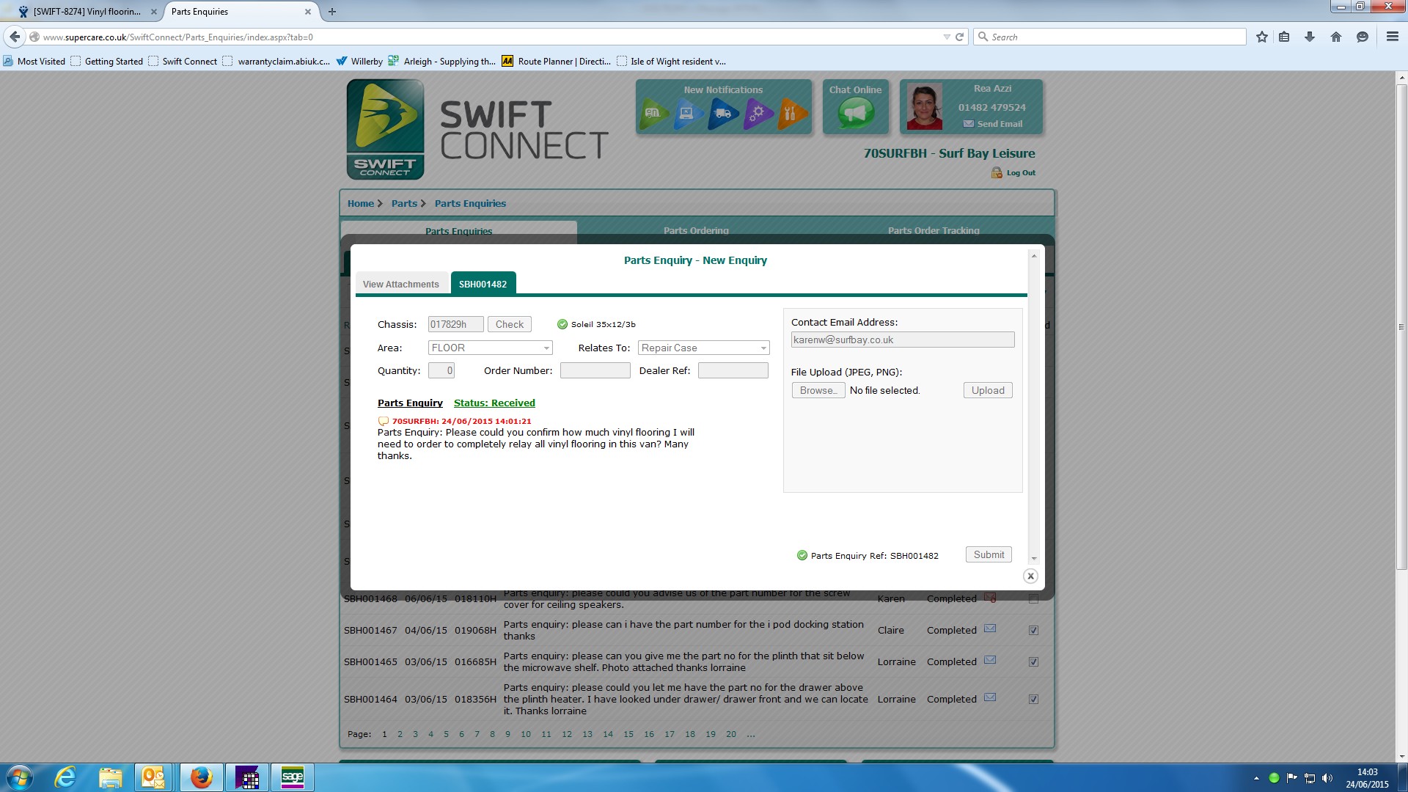Open the purple gears notification icon
Screen dimensions: 1408x792
click(x=758, y=114)
